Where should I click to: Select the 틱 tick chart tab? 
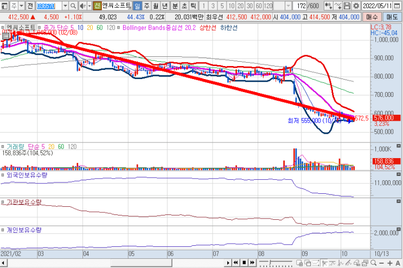(x=194, y=5)
